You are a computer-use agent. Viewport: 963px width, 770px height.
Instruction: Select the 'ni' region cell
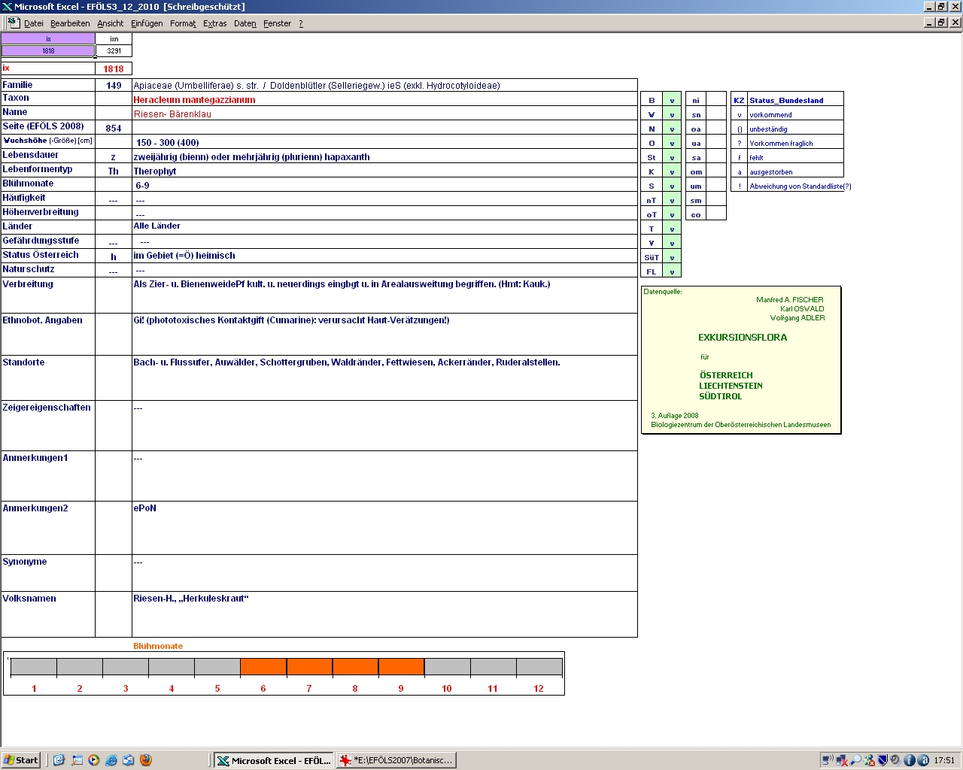coord(696,100)
